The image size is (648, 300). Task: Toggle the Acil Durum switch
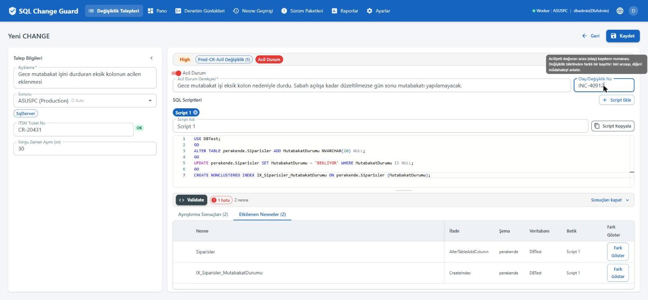pos(176,73)
